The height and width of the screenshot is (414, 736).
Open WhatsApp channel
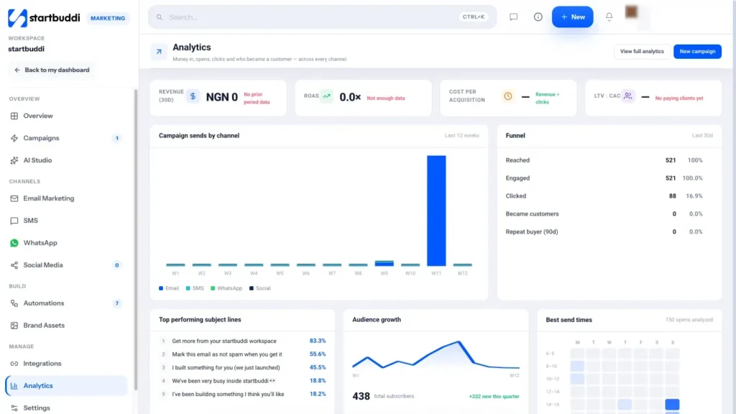66,243
